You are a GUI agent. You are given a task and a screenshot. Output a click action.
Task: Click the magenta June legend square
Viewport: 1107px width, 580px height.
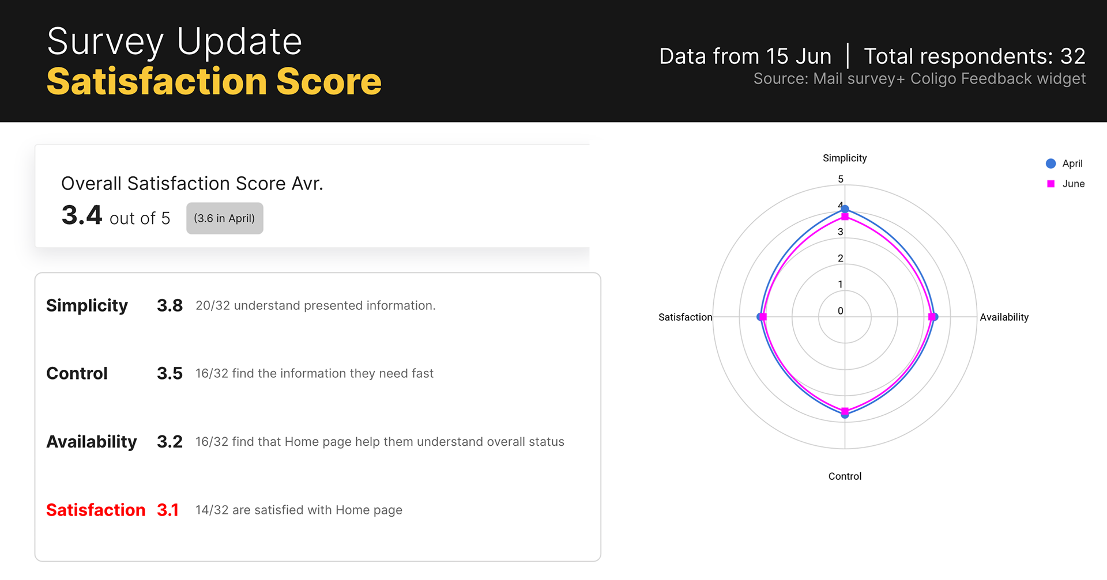[1050, 184]
